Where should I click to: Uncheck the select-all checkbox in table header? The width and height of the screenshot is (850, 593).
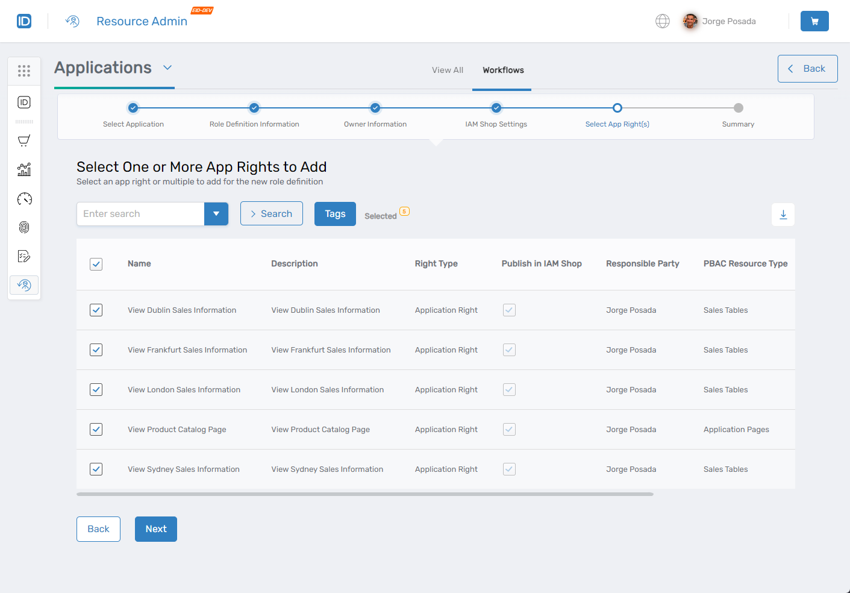pyautogui.click(x=96, y=264)
